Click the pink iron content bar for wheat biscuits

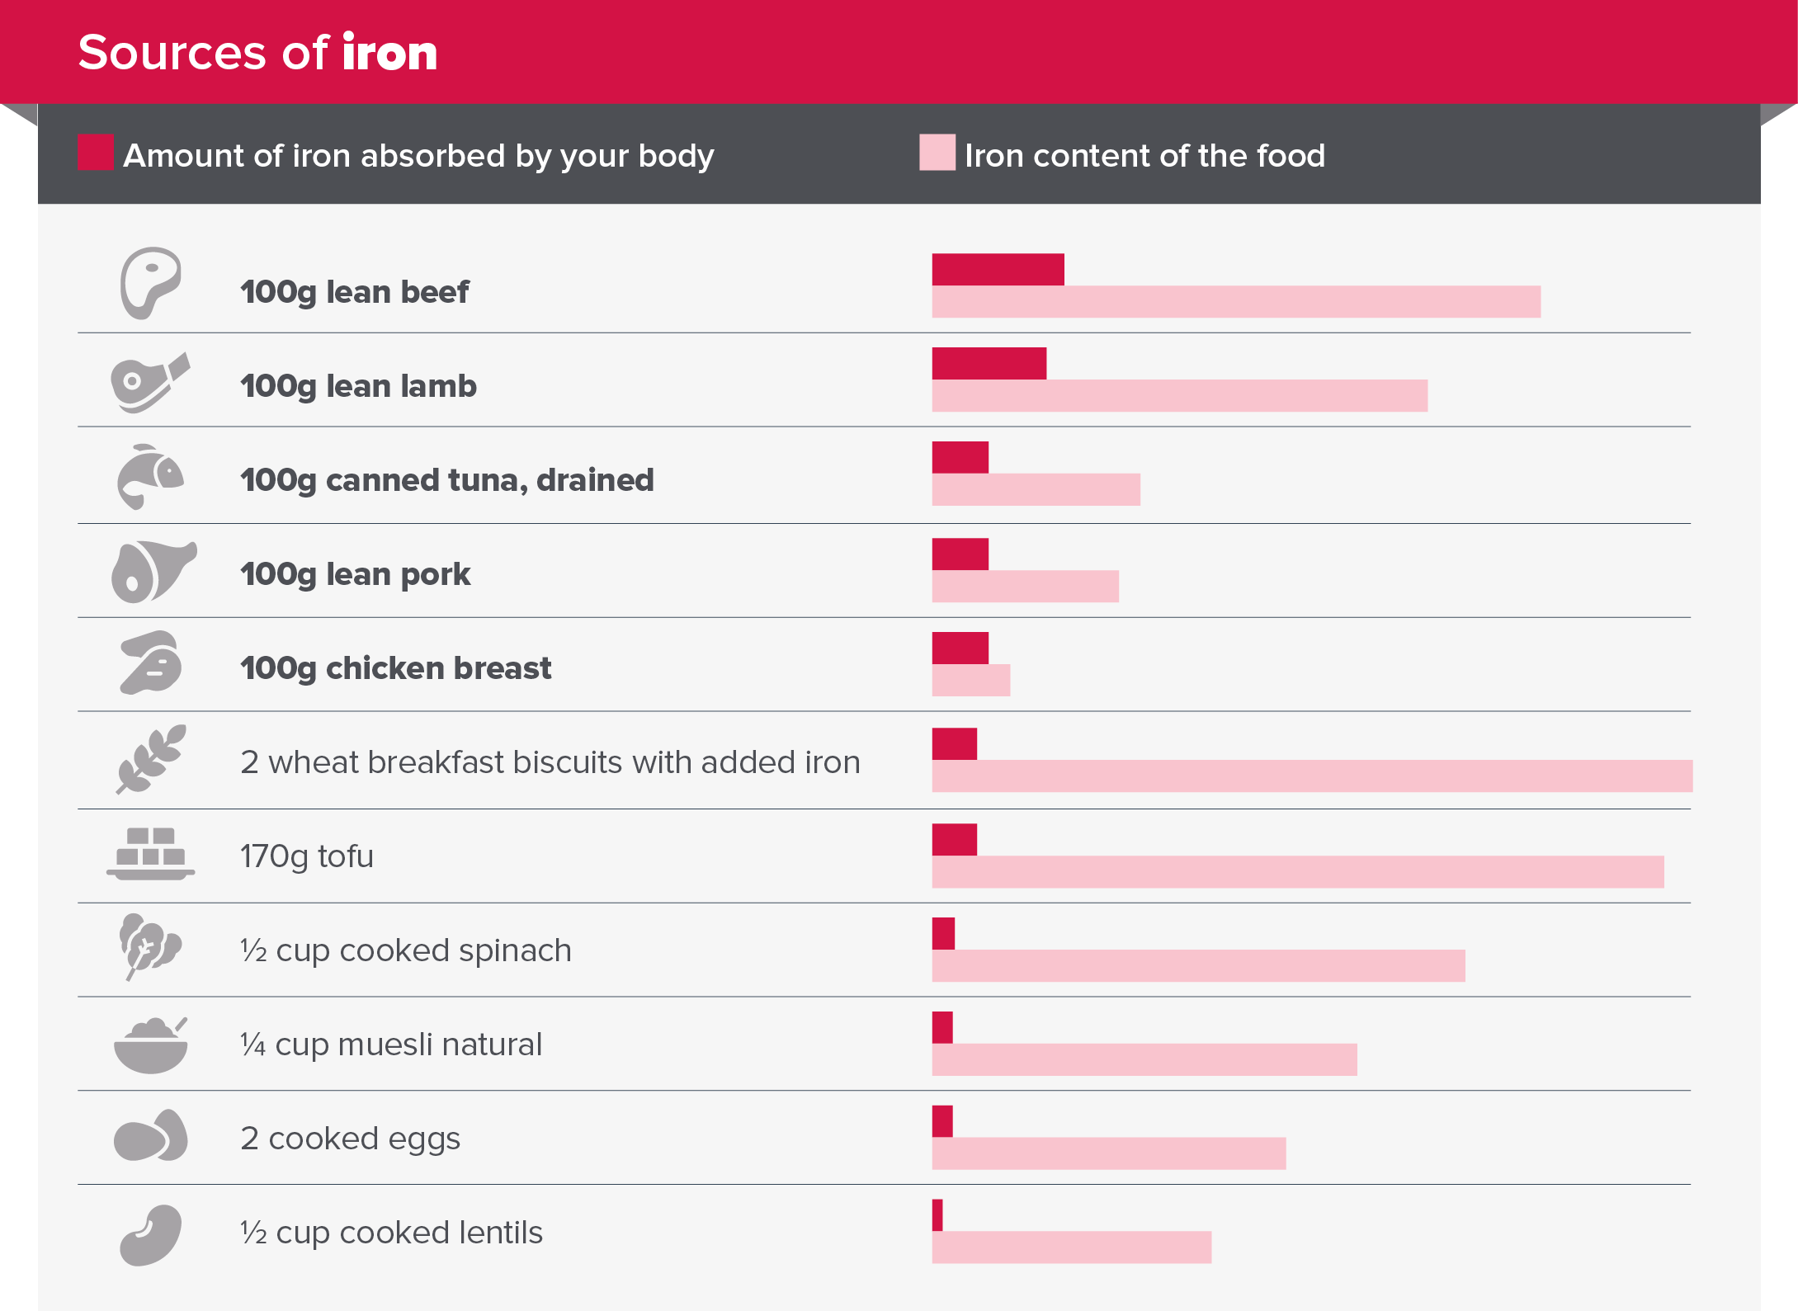[x=1312, y=776]
